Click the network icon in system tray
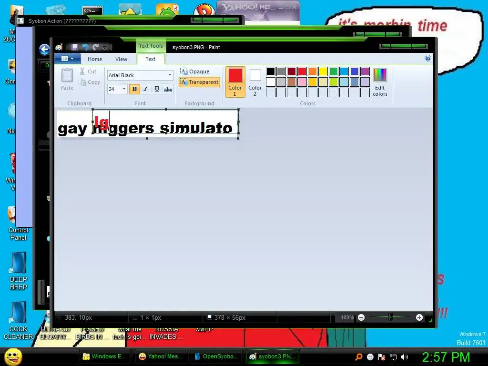This screenshot has height=366, width=488. pos(393,357)
